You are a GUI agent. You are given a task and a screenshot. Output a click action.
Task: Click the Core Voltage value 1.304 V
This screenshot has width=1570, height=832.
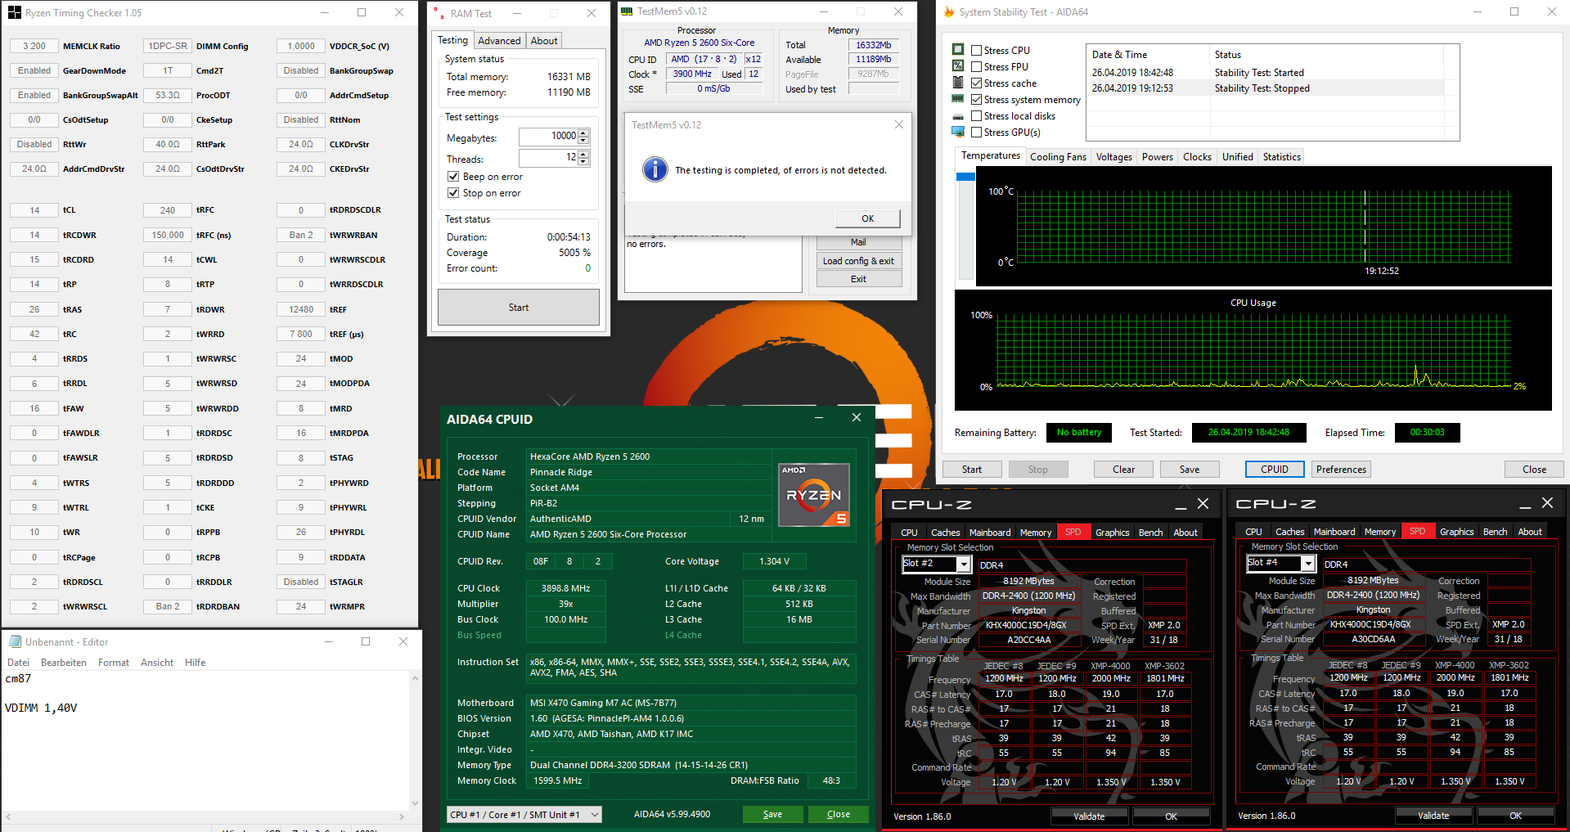(774, 561)
